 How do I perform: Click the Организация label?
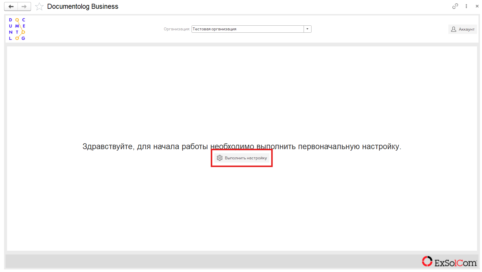177,29
